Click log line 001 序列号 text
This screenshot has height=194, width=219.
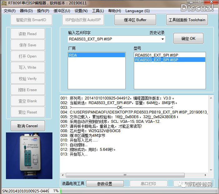tap(117, 98)
